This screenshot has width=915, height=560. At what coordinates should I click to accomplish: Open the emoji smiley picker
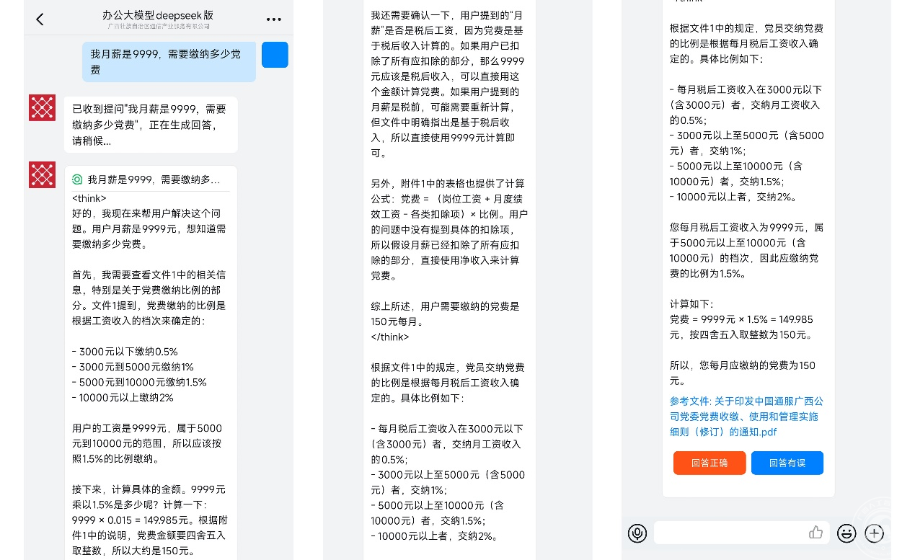point(847,533)
